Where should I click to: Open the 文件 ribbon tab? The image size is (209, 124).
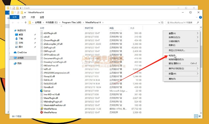tap(15, 17)
